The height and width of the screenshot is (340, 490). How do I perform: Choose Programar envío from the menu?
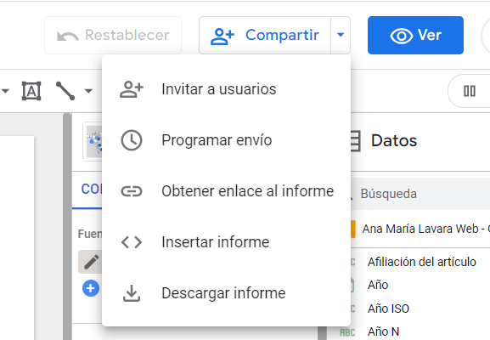[x=226, y=140]
